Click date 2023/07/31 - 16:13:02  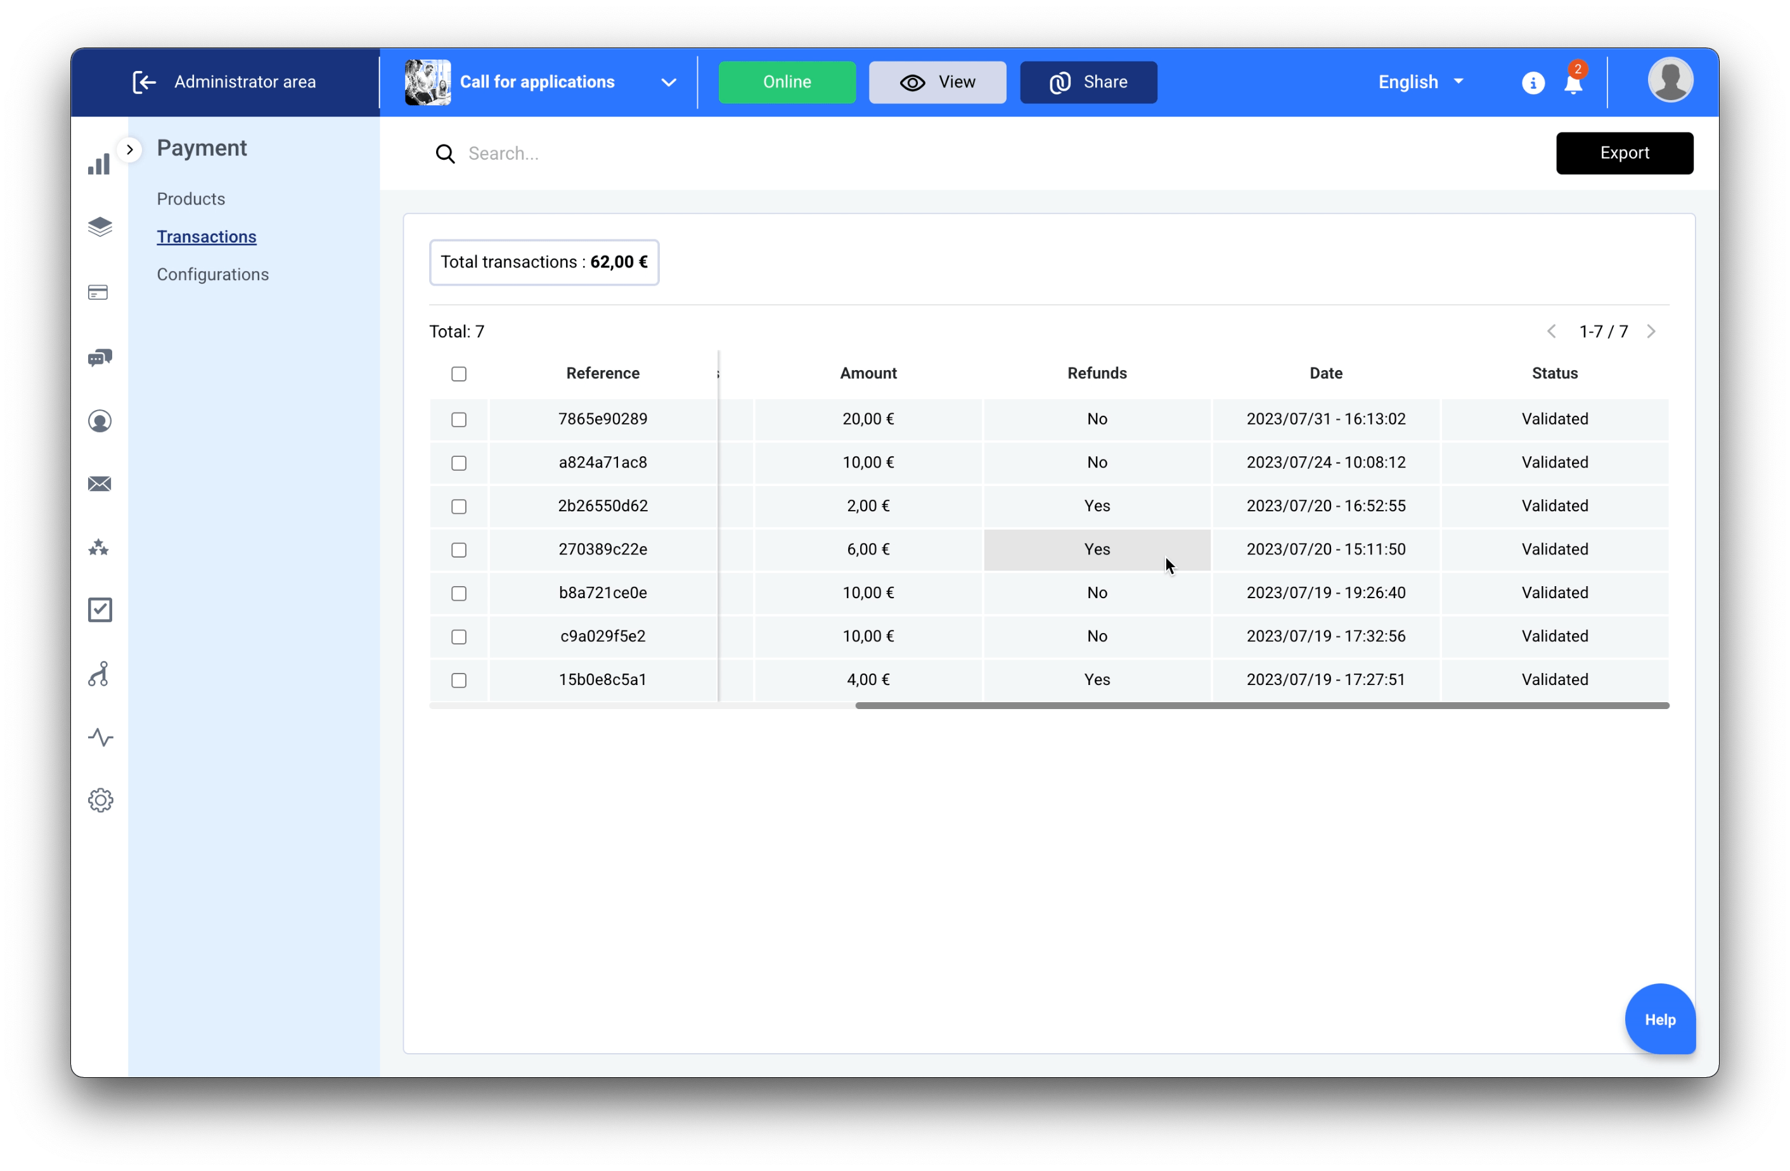(1325, 419)
